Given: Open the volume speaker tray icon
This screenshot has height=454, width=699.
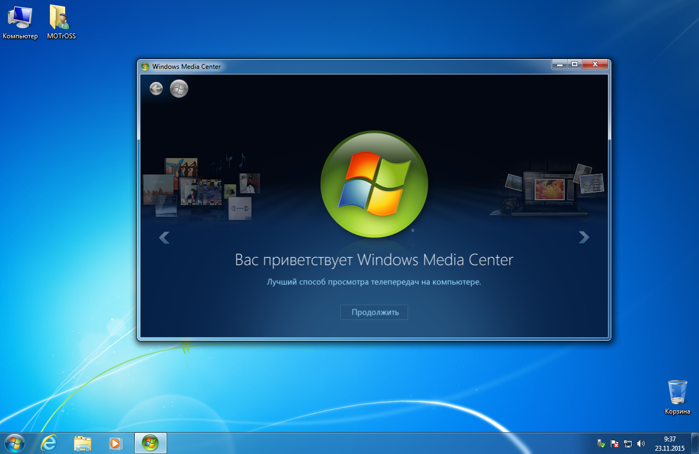Looking at the screenshot, I should pos(641,444).
